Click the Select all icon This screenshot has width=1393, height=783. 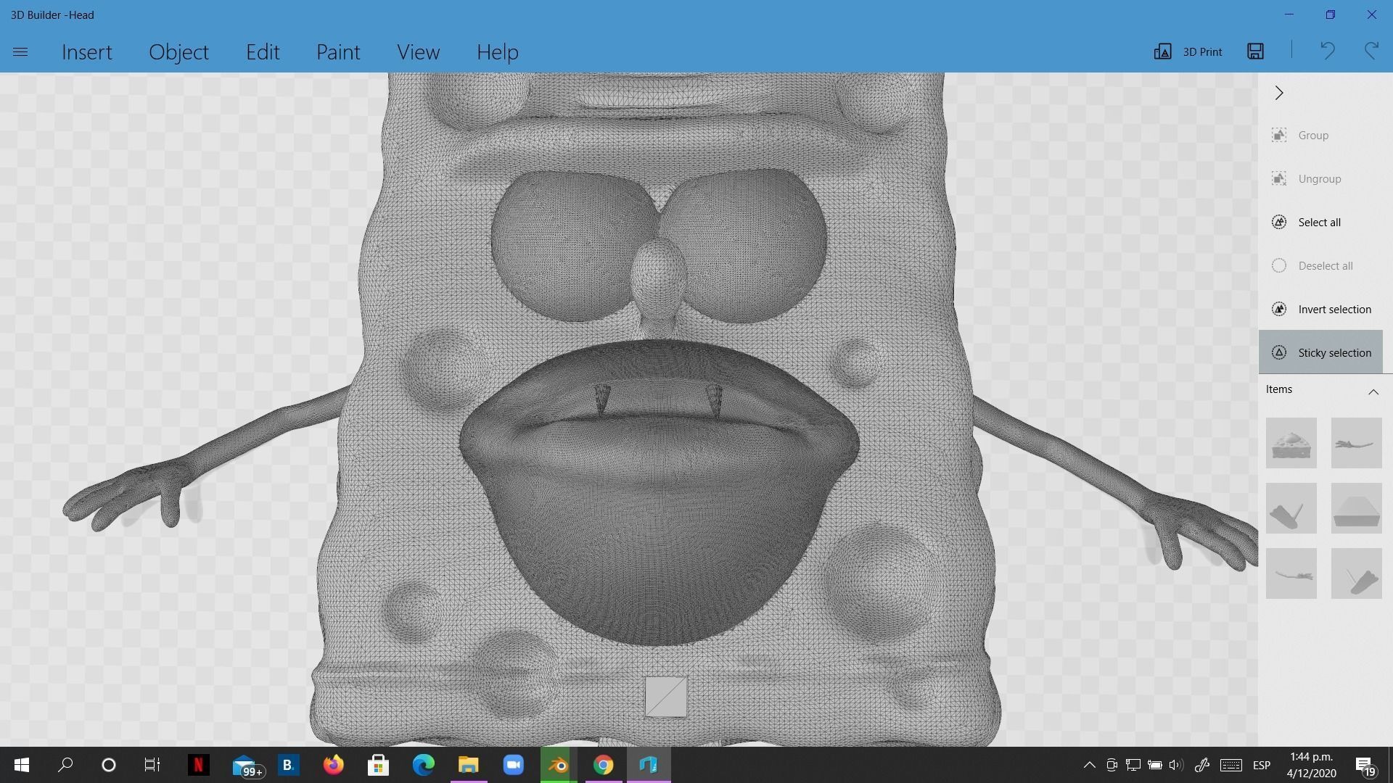click(x=1279, y=223)
